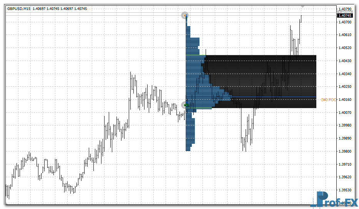The height and width of the screenshot is (209, 359).
Task: Click the OHLC values in chart header
Action: 60,9
